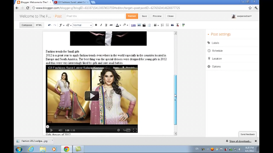Switch to HTML editing mode
Screen dimensions: 273x153
pos(39,25)
